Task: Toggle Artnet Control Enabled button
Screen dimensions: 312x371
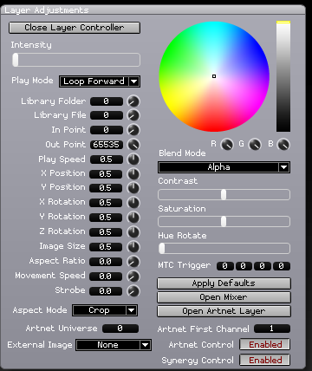Action: [264, 344]
